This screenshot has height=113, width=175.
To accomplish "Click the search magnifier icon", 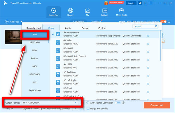I will (156, 26).
